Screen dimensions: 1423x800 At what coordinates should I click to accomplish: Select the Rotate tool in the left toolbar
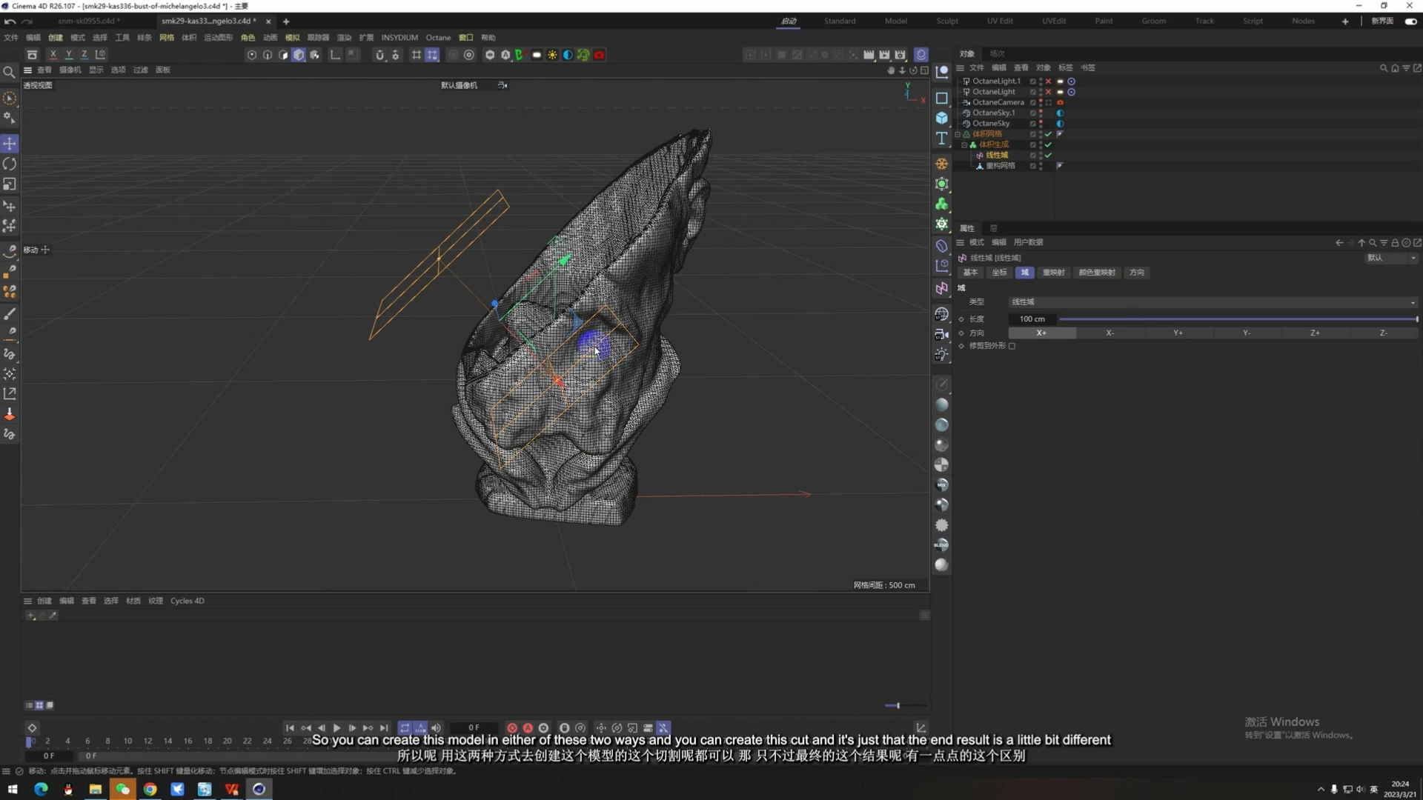10,164
